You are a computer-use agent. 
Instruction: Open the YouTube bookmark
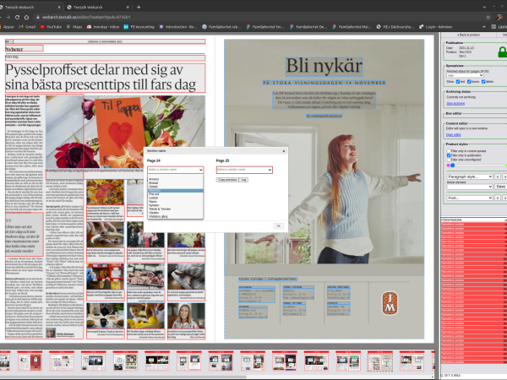(x=51, y=27)
